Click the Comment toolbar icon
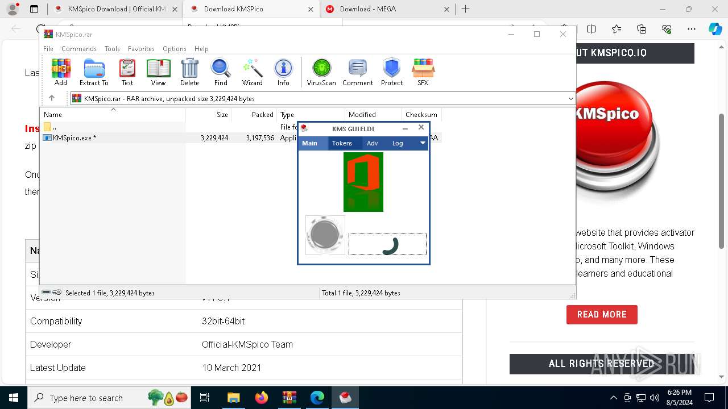 point(358,72)
